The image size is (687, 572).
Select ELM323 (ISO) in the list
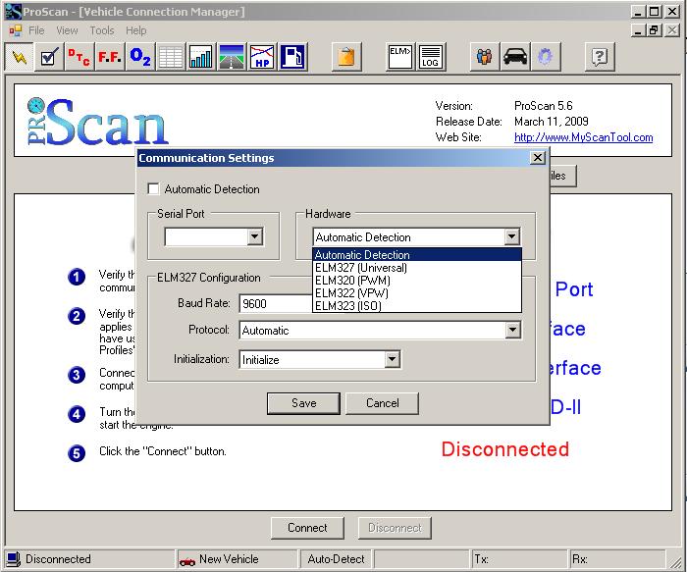[x=348, y=306]
